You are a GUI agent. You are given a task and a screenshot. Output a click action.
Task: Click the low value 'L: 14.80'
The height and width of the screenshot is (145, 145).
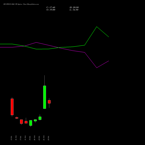click(74, 10)
